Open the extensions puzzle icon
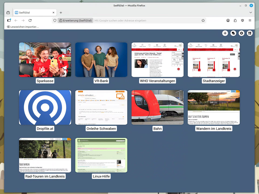This screenshot has width=259, height=194. (235, 20)
